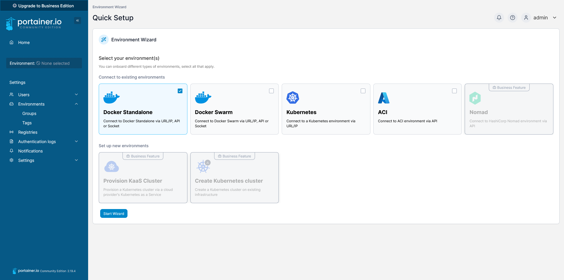Expand the Authentication logs chevron
Viewport: 564px width, 280px height.
[x=76, y=141]
